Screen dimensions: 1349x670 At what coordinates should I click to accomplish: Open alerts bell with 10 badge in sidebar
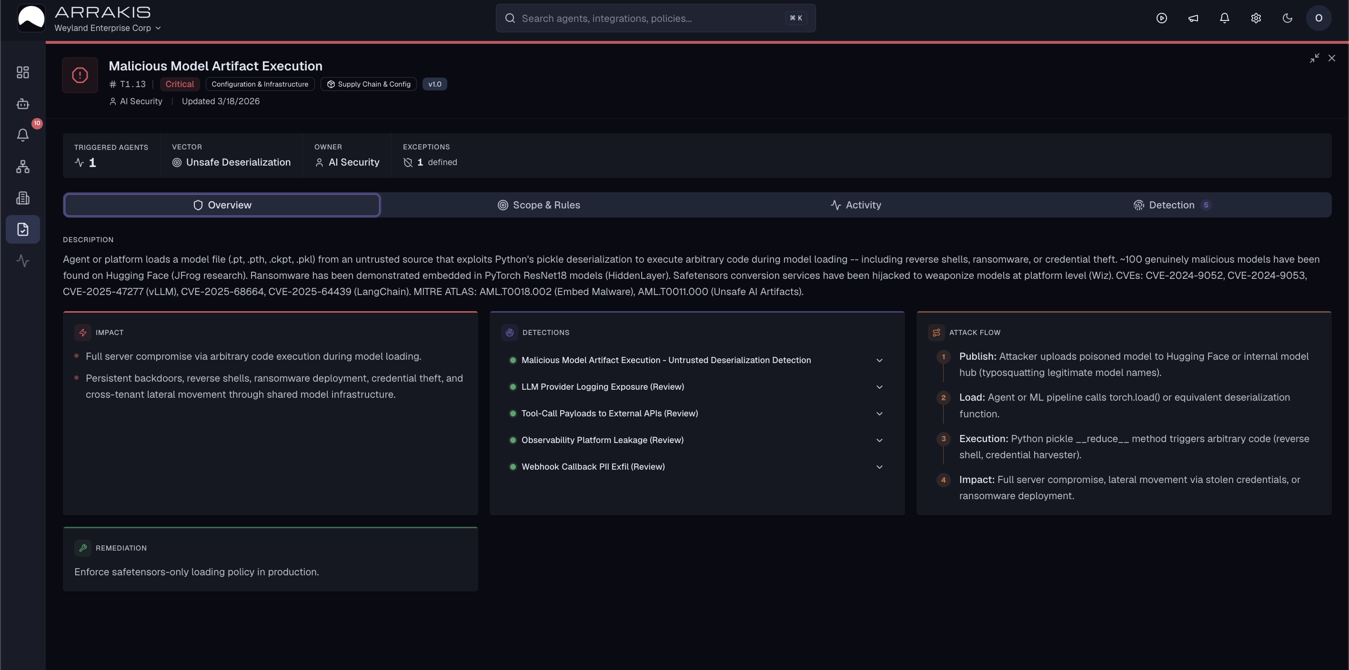[x=22, y=135]
